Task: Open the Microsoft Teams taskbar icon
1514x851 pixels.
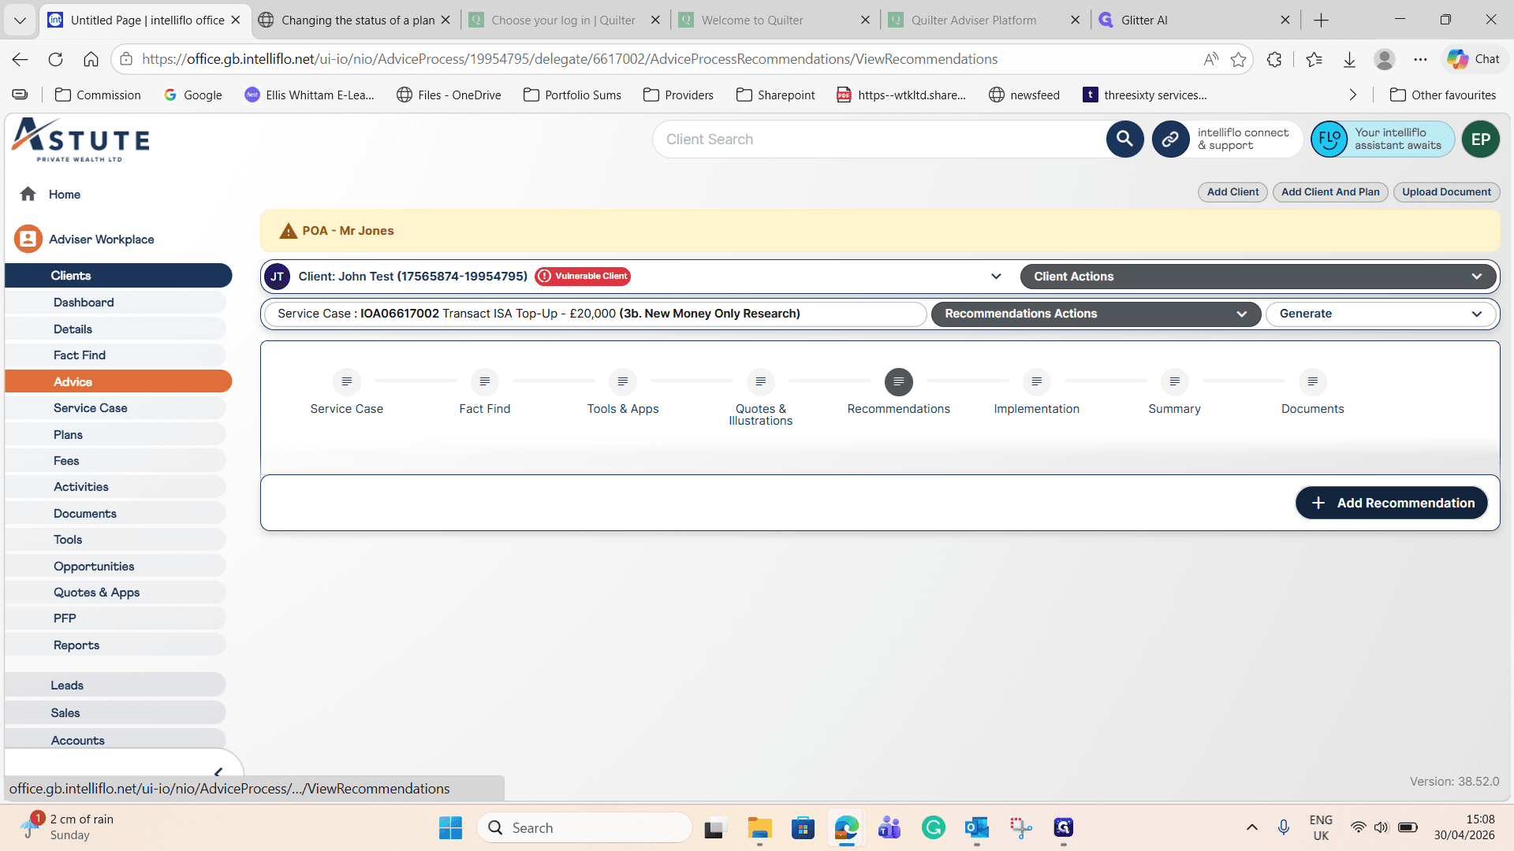Action: [x=889, y=827]
